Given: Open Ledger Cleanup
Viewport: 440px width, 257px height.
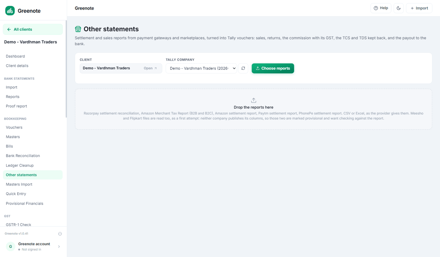Looking at the screenshot, I should point(33,165).
